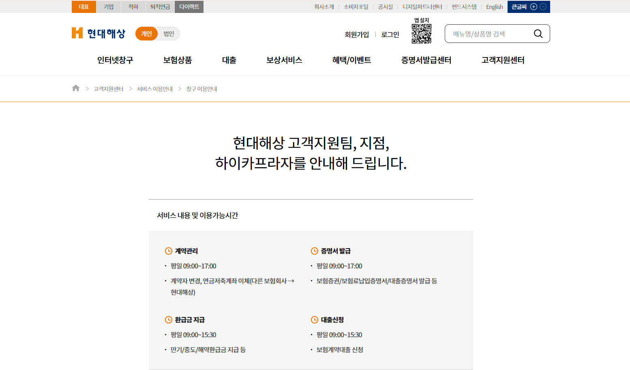
Task: Click the clock icon beside 환급금 지급
Action: click(x=169, y=320)
